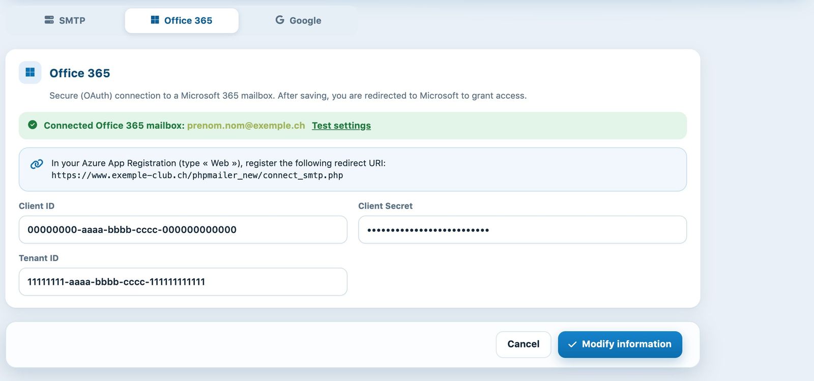Image resolution: width=814 pixels, height=381 pixels.
Task: Click the SMTP server stack icon
Action: (x=49, y=20)
